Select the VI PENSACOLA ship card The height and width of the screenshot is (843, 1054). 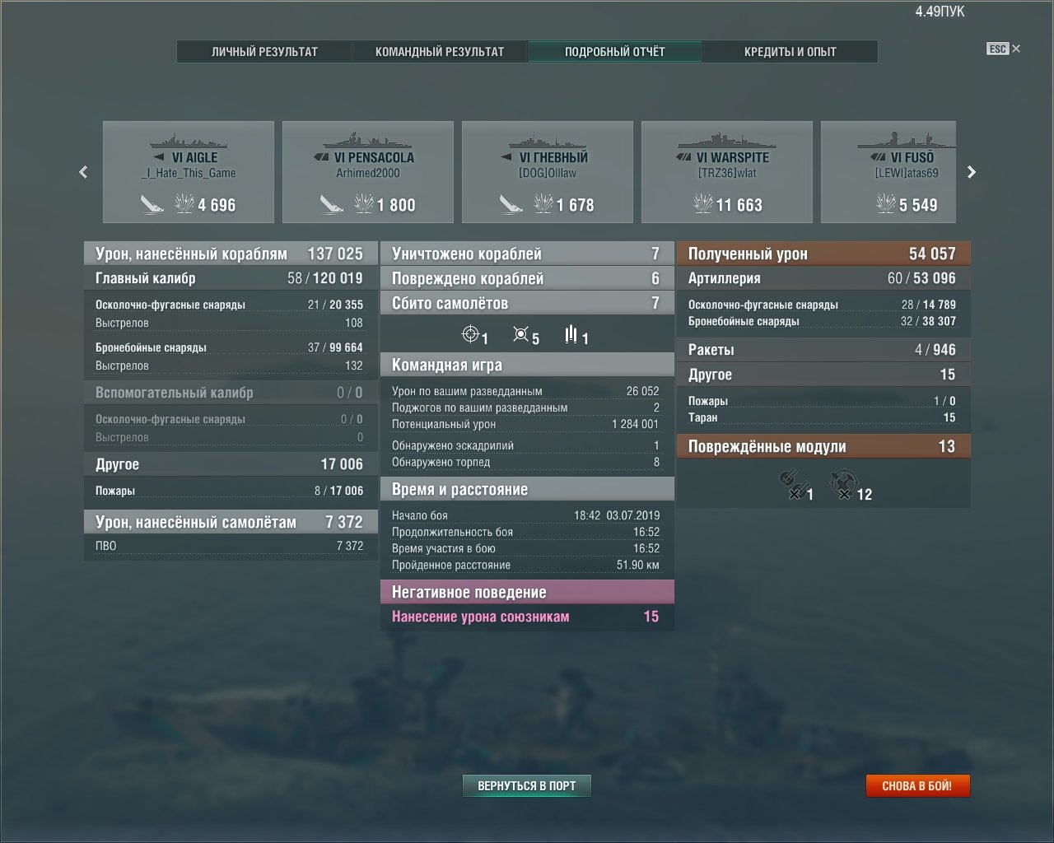click(x=368, y=172)
